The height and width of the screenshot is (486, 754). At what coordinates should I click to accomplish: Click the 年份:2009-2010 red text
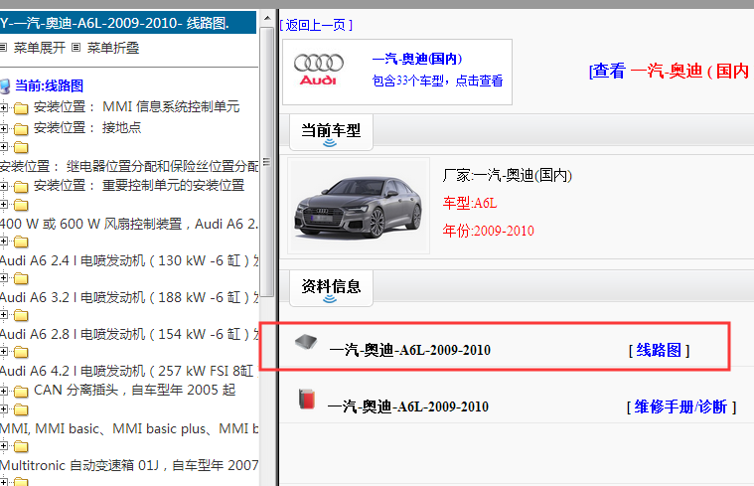point(488,231)
